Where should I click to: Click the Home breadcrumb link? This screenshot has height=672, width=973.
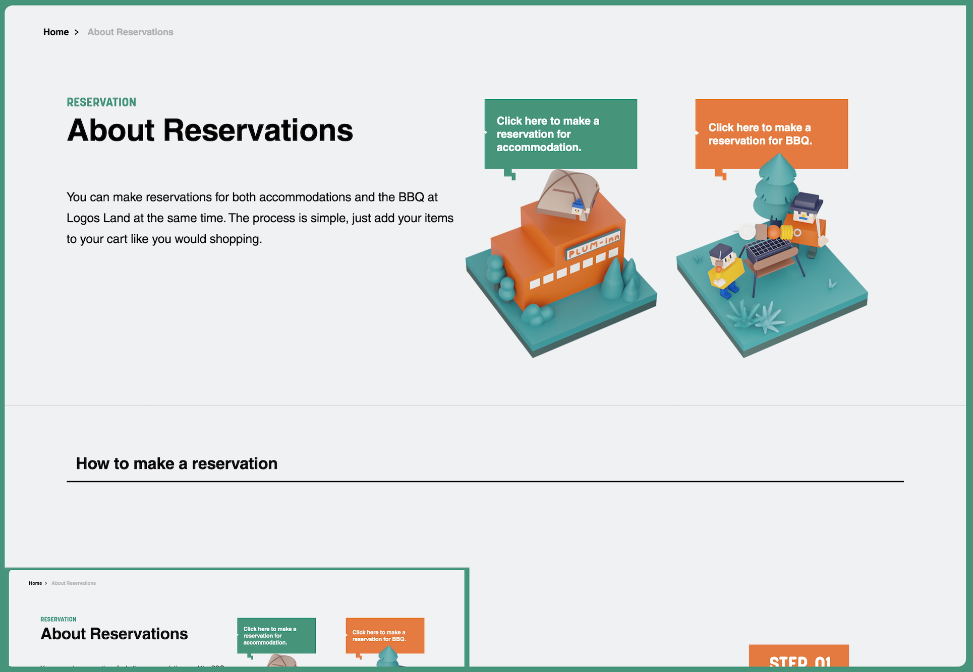pyautogui.click(x=55, y=32)
